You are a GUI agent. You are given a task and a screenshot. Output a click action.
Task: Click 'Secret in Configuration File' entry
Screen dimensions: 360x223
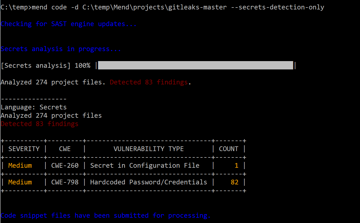tap(145, 166)
